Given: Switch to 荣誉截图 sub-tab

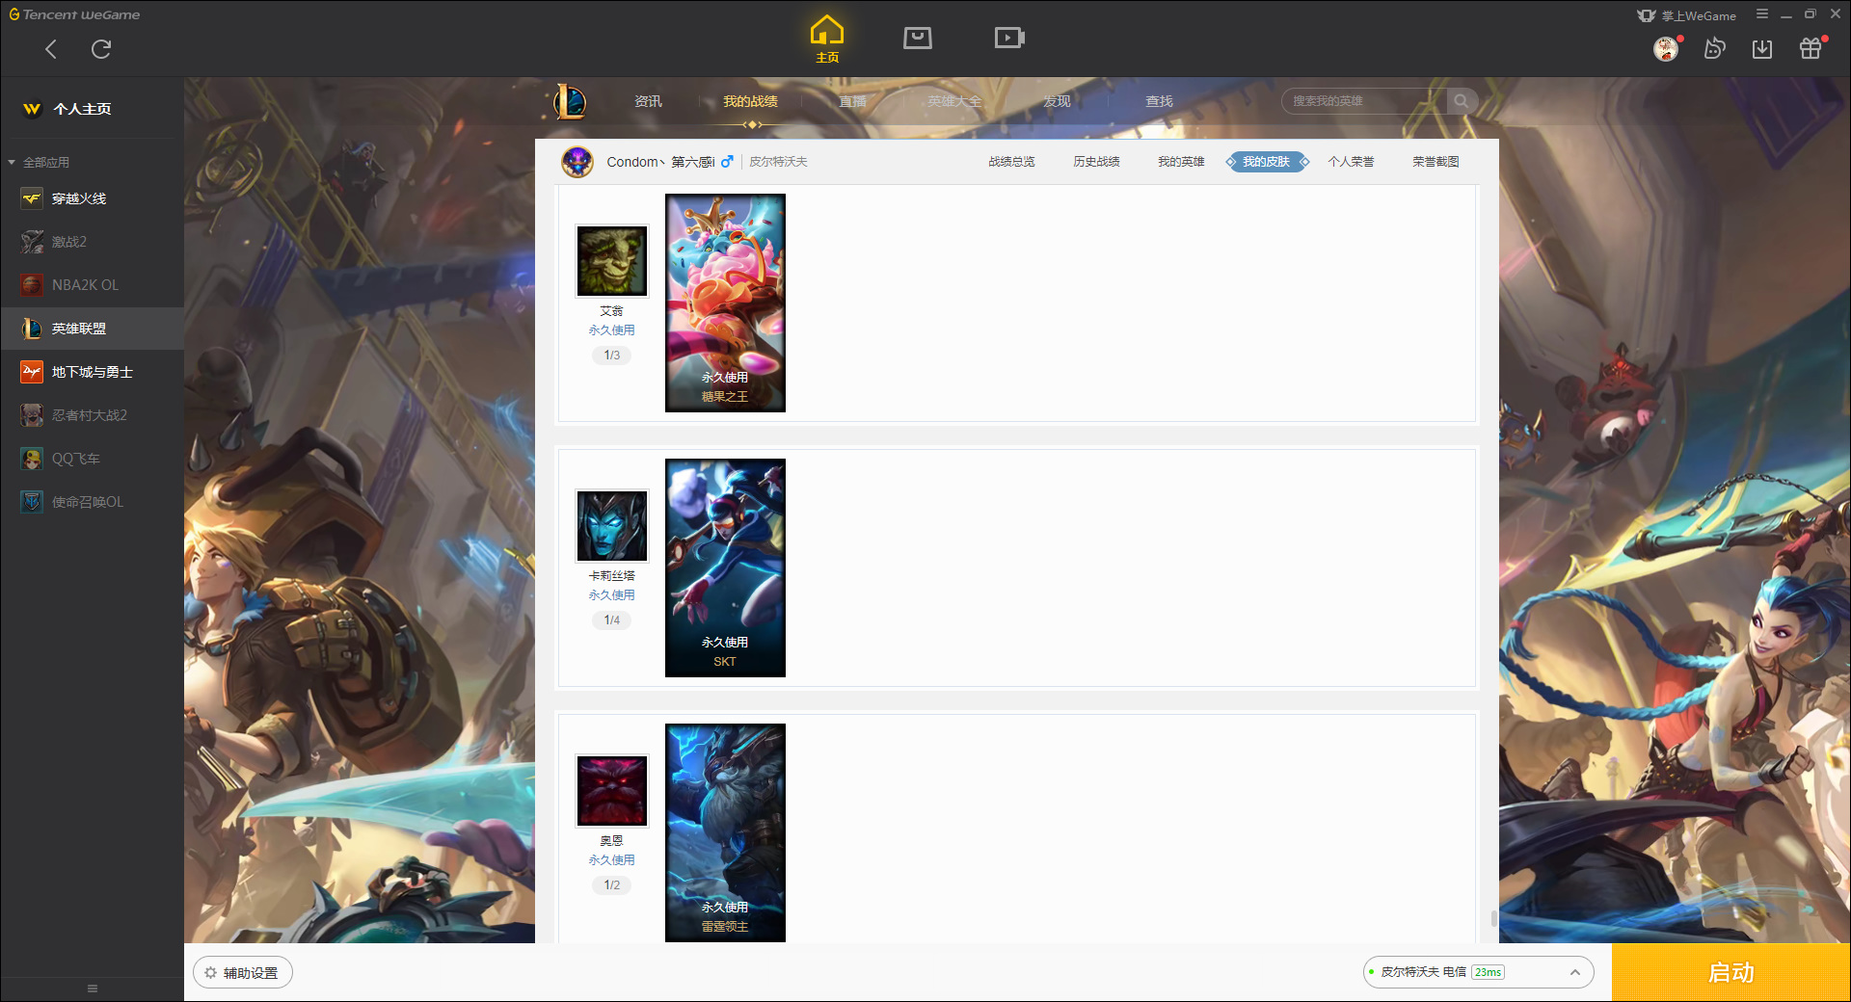Looking at the screenshot, I should tap(1435, 162).
